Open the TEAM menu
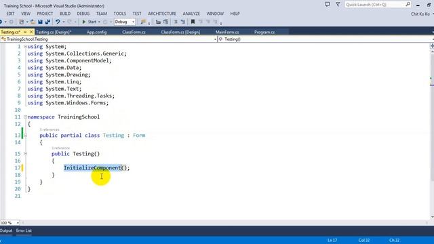Screen dimensions: 434x244 click(102, 14)
